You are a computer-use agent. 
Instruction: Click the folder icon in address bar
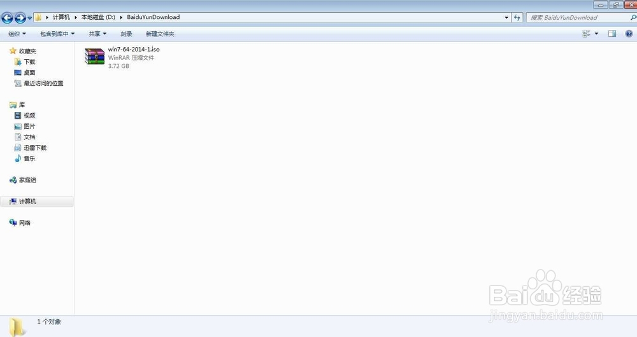click(x=38, y=17)
